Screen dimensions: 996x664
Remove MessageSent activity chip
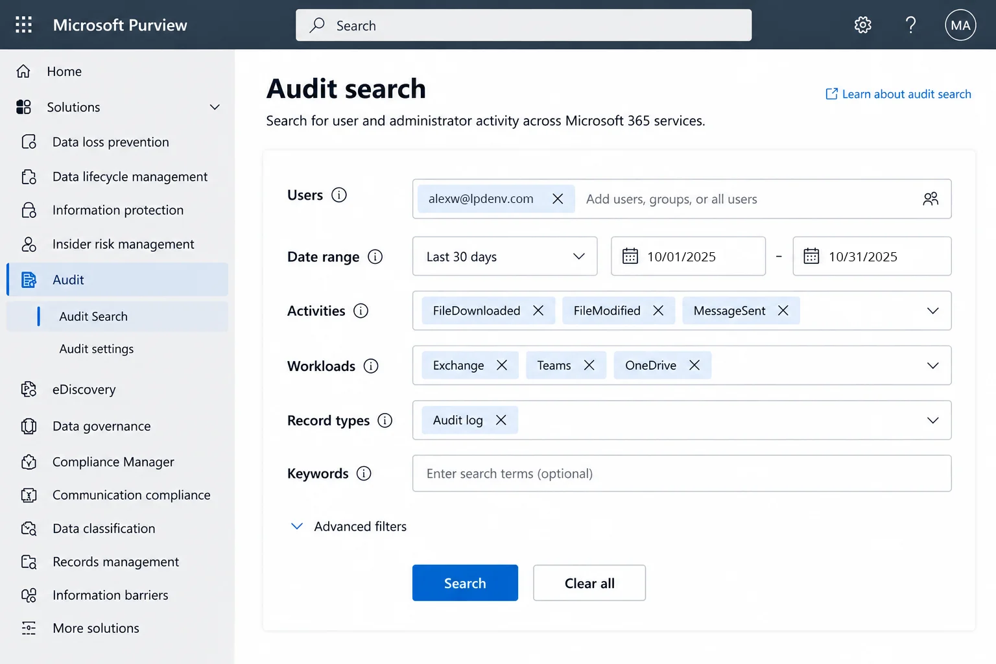[783, 311]
